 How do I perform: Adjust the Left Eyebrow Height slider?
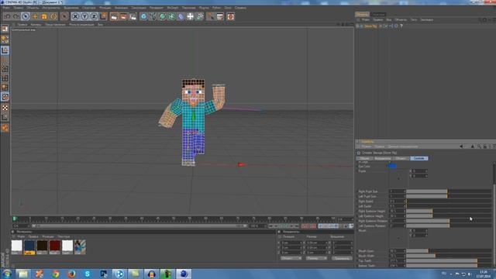click(449, 216)
